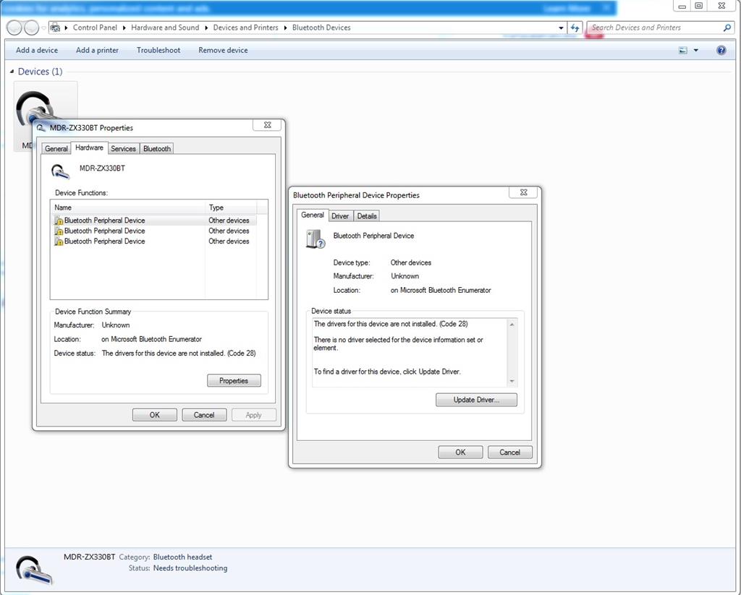This screenshot has width=741, height=595.
Task: Click warning icon of the third device row
Action: (59, 241)
